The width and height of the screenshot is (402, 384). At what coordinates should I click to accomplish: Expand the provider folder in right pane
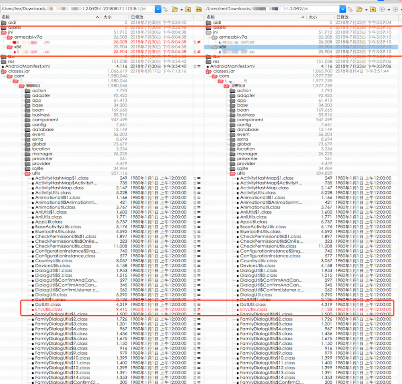pyautogui.click(x=233, y=164)
